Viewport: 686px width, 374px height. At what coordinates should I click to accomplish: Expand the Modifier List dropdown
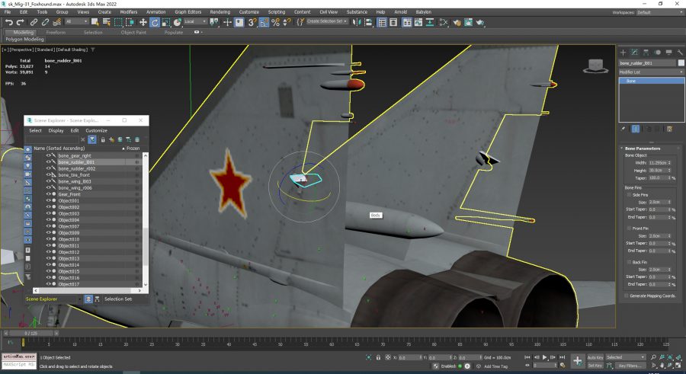(651, 72)
